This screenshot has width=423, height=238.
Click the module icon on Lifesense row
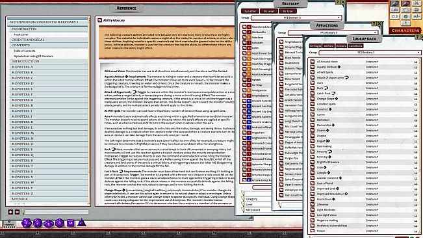coord(416,205)
